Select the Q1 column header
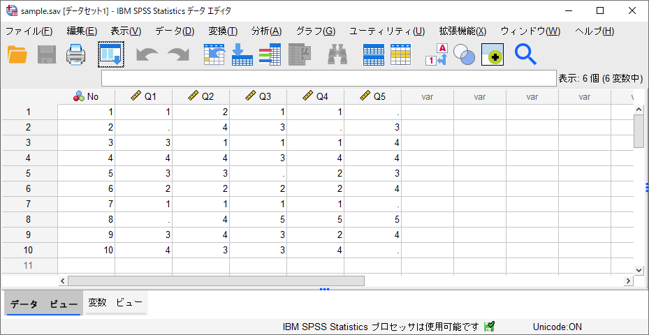The width and height of the screenshot is (649, 335). click(x=144, y=97)
